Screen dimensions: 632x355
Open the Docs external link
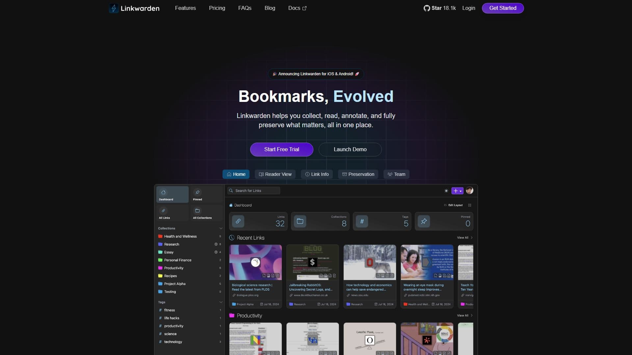point(297,8)
